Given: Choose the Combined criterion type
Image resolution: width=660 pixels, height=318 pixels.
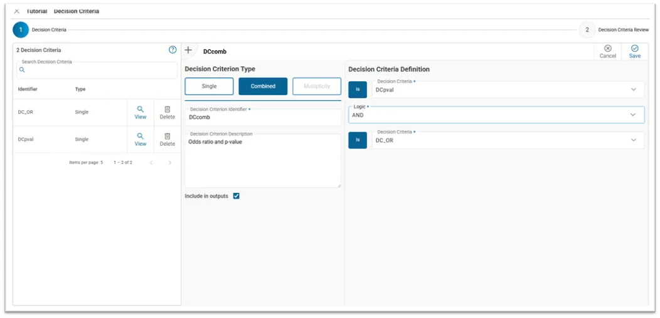Looking at the screenshot, I should pos(263,86).
